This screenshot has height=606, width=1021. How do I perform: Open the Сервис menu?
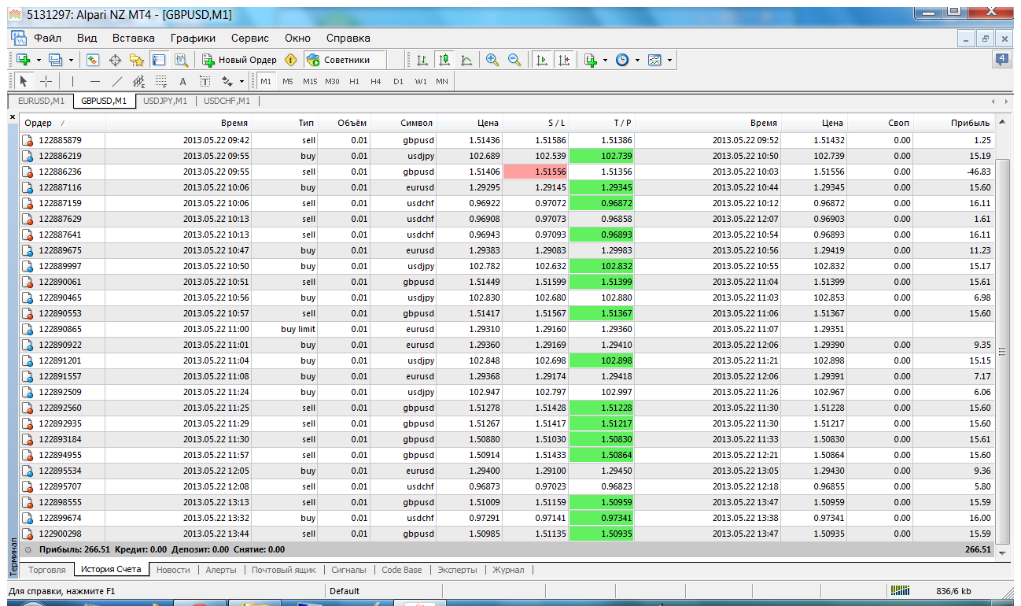tap(249, 38)
